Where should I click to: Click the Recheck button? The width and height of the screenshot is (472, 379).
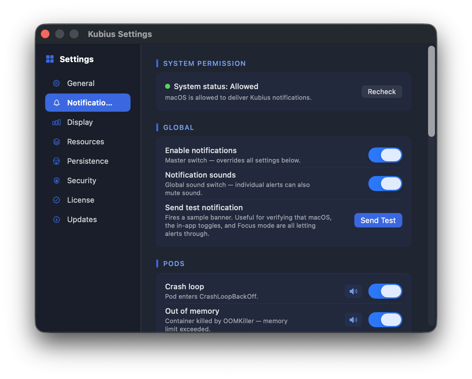point(382,92)
